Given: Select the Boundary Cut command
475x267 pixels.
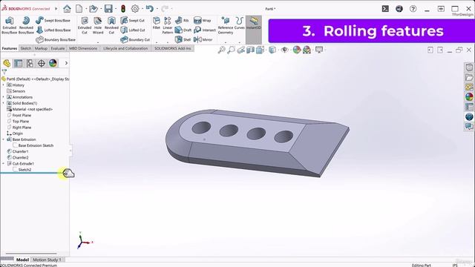Looking at the screenshot, I should [x=135, y=39].
